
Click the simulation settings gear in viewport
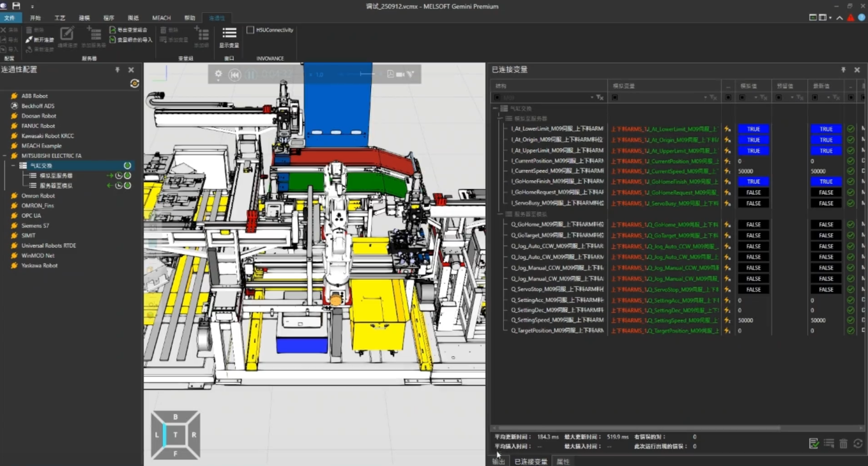tap(218, 75)
